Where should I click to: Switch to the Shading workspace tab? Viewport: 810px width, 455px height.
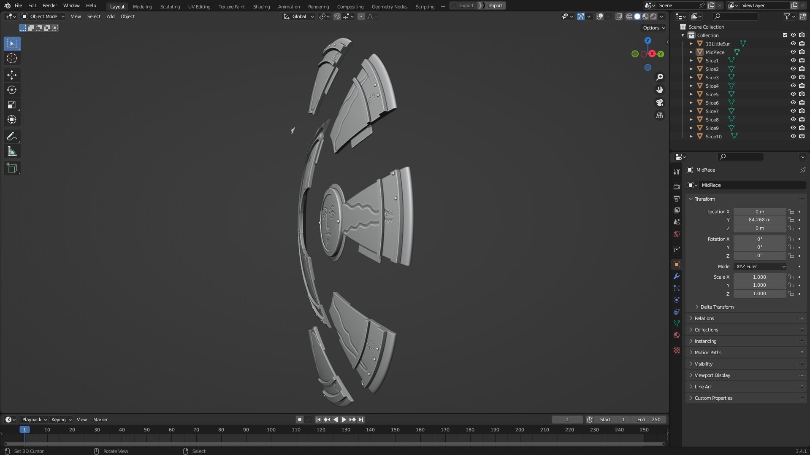click(x=261, y=6)
